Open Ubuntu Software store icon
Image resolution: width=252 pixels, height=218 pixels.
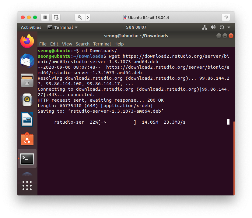[x=27, y=139]
